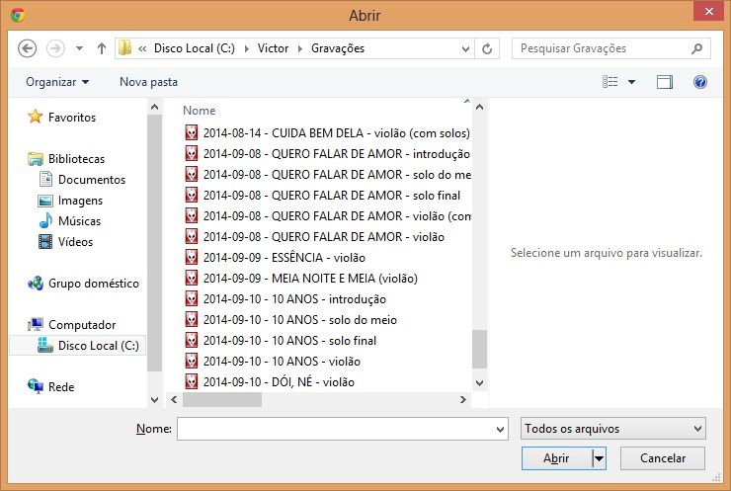Select Gravações in the address path
This screenshot has height=491, width=731.
(x=338, y=48)
